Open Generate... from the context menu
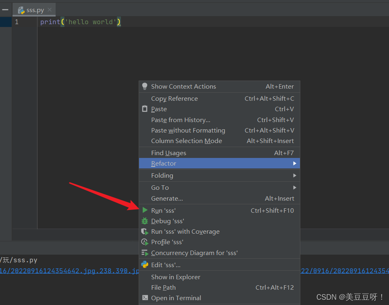 pyautogui.click(x=220, y=198)
